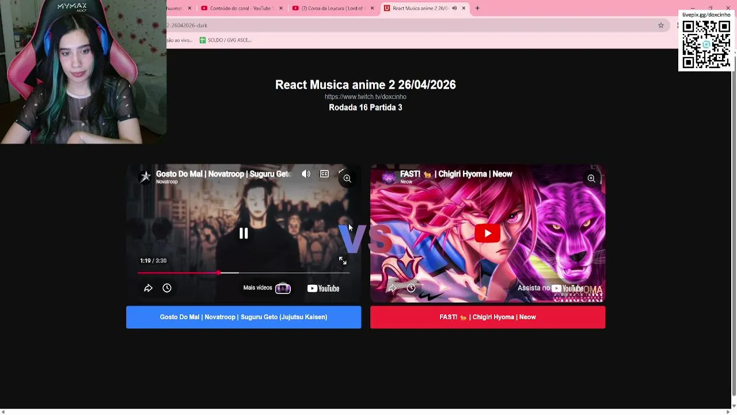The width and height of the screenshot is (737, 415).
Task: Mute the Gosto Do Mal video volume
Action: (x=306, y=174)
